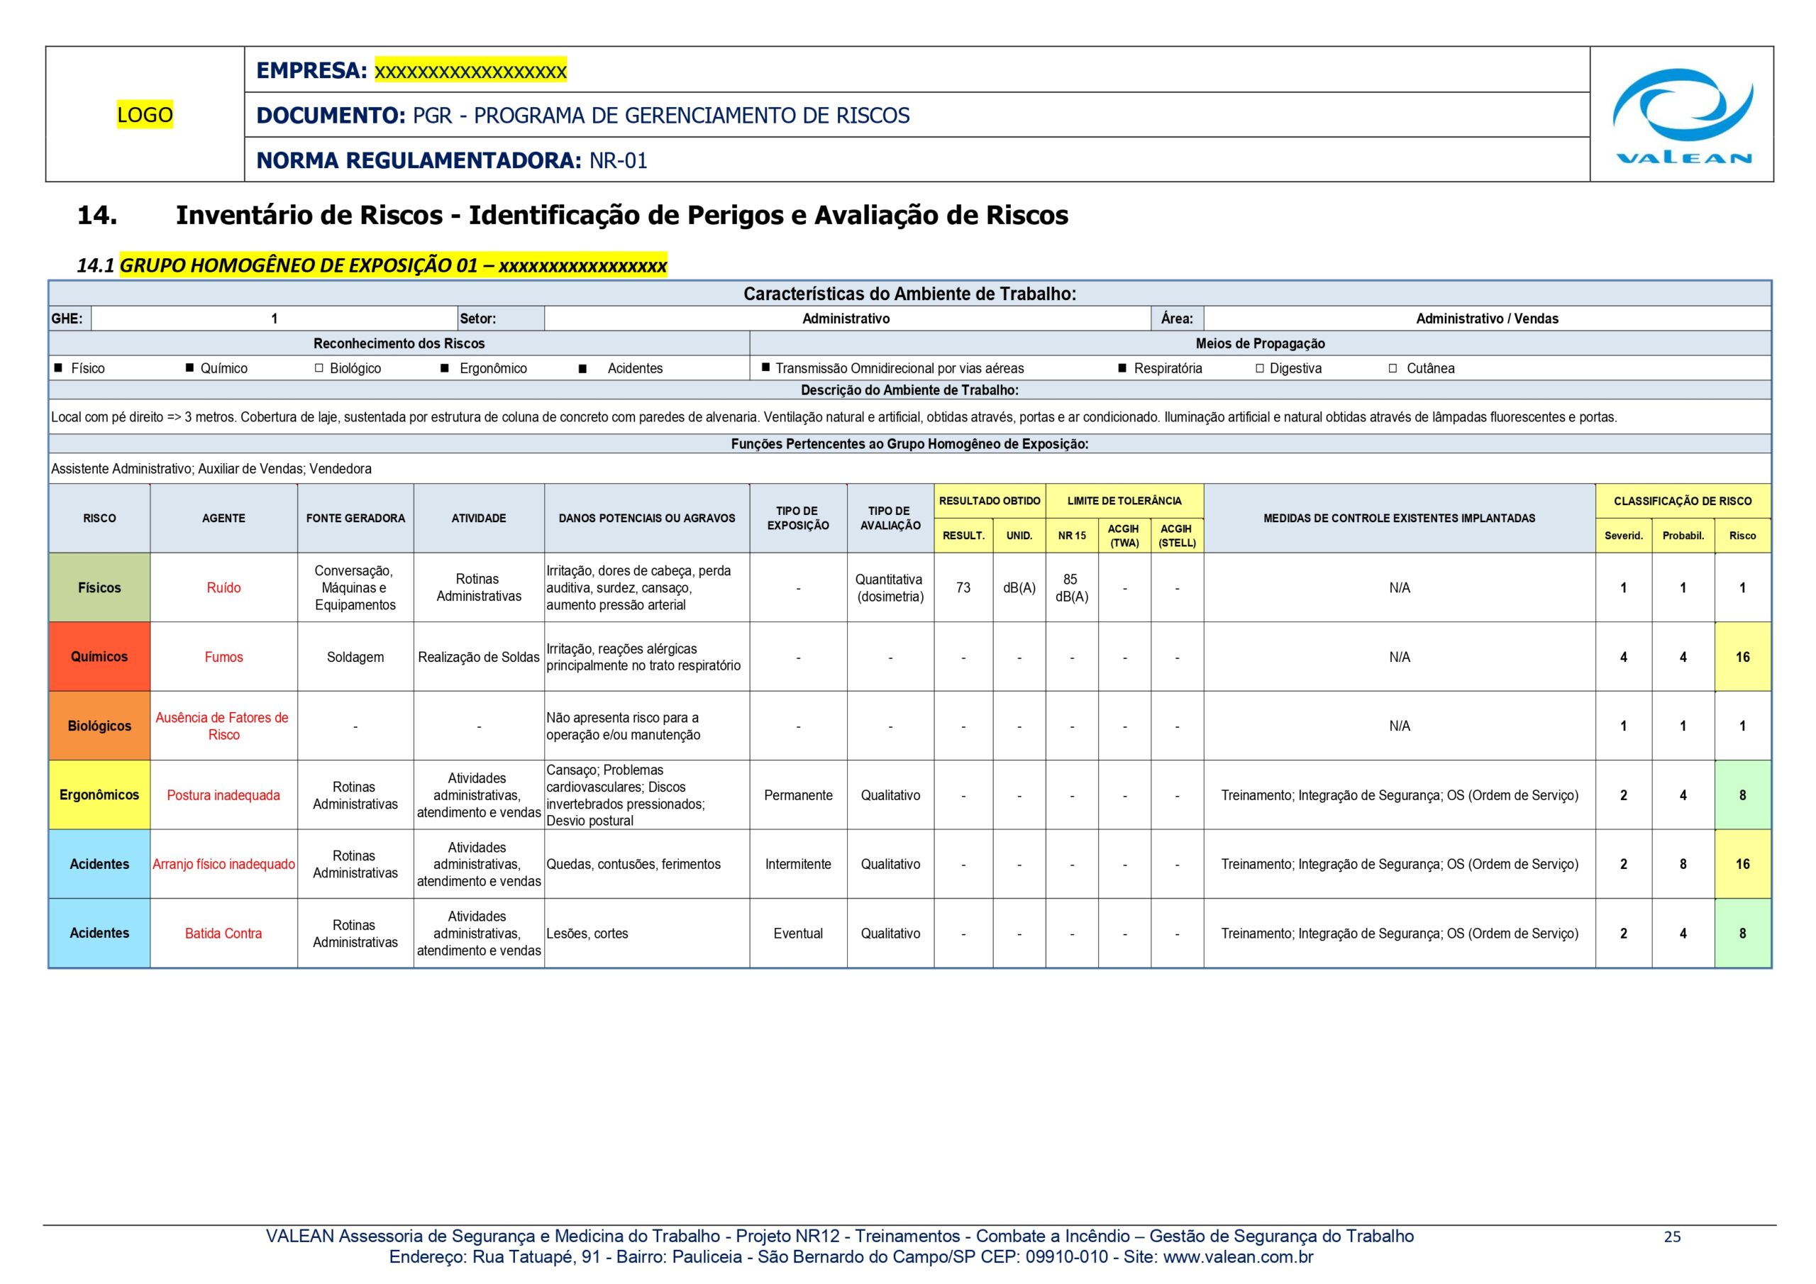Toggle the Cutânea propagation checkbox
This screenshot has width=1816, height=1284.
(x=1393, y=368)
